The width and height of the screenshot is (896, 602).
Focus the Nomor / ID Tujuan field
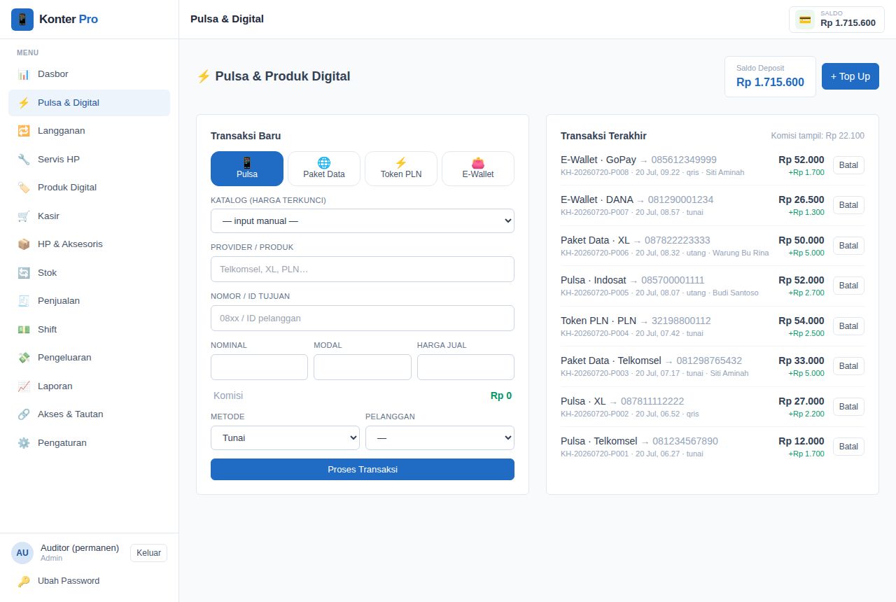(x=363, y=318)
